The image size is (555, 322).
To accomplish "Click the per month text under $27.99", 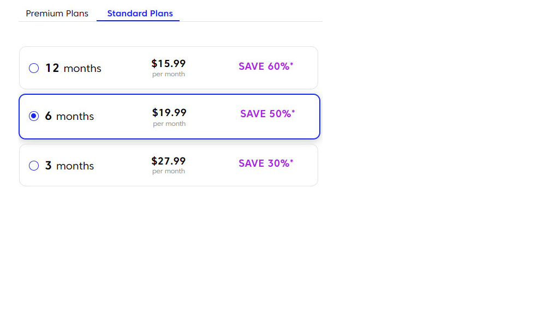I will pyautogui.click(x=169, y=171).
